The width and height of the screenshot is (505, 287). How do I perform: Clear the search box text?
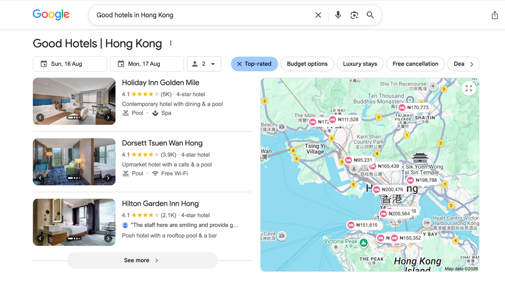click(318, 15)
